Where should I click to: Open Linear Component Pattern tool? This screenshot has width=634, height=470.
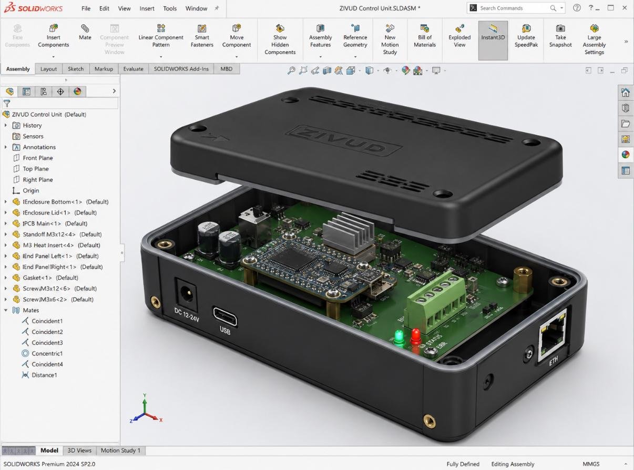(x=161, y=36)
